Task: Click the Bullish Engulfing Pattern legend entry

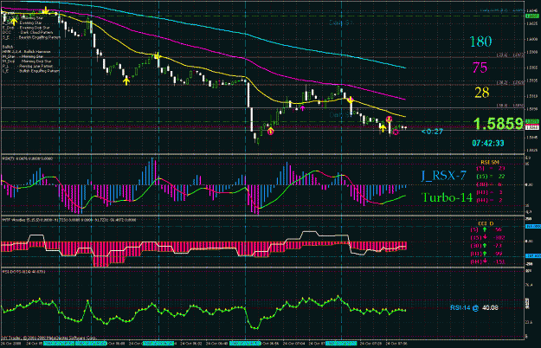Action: point(31,71)
